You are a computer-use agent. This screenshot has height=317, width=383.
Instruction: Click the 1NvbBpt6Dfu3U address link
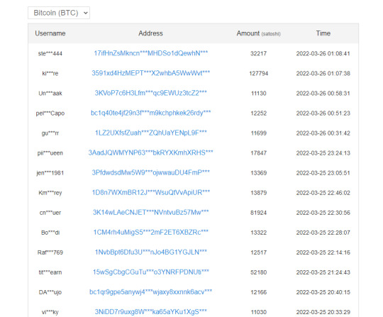[150, 252]
